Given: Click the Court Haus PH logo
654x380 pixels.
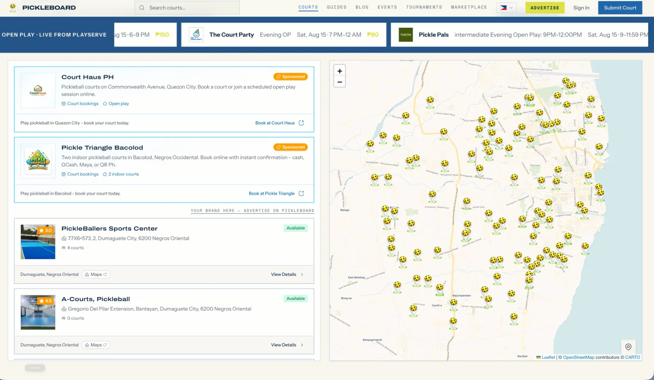Looking at the screenshot, I should pos(38,90).
